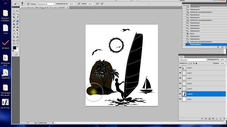
Task: Toggle Quick Mask mode button
Action: pos(16,54)
